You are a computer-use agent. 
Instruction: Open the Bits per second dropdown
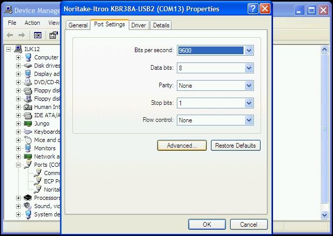pyautogui.click(x=249, y=51)
